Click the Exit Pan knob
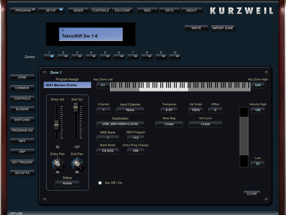Screen dimensions: 286x215 click(77, 164)
